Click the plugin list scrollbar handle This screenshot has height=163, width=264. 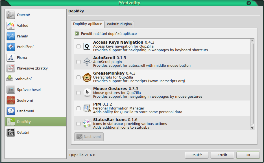click(x=252, y=84)
